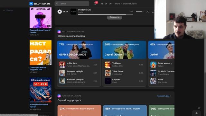Collapse the side panel double-chevron
This screenshot has width=206, height=116.
[x=199, y=108]
